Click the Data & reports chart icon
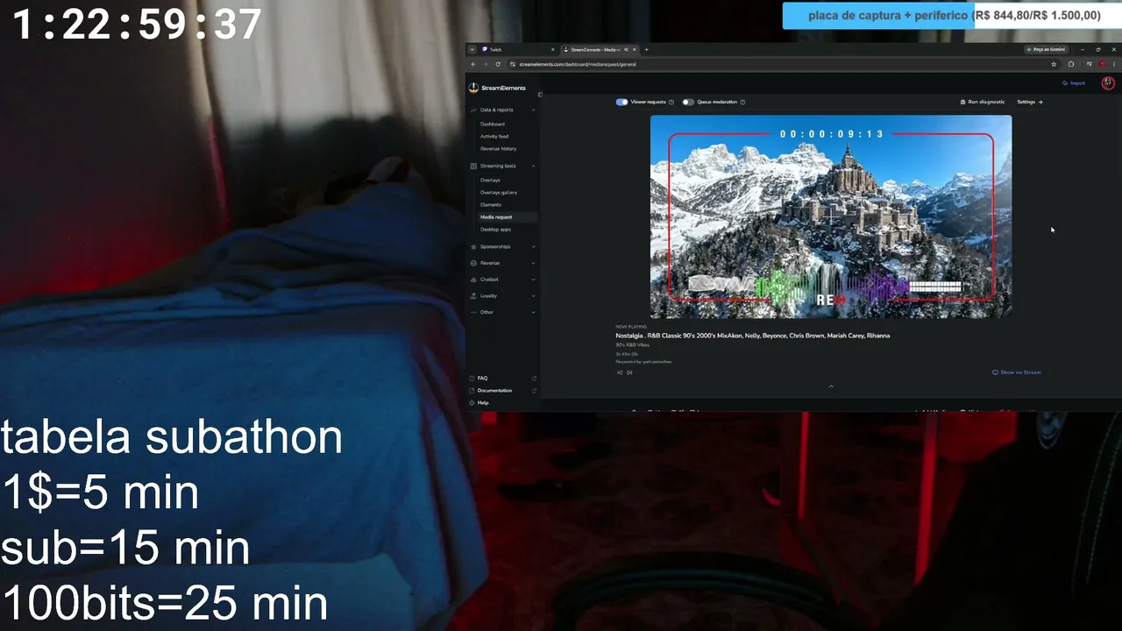1122x631 pixels. pyautogui.click(x=473, y=110)
